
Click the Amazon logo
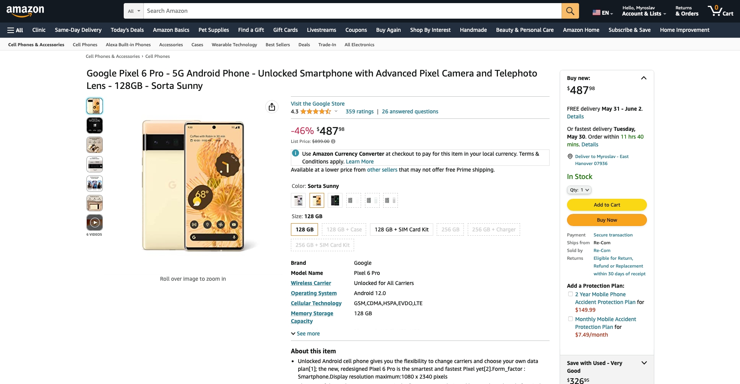tap(25, 11)
